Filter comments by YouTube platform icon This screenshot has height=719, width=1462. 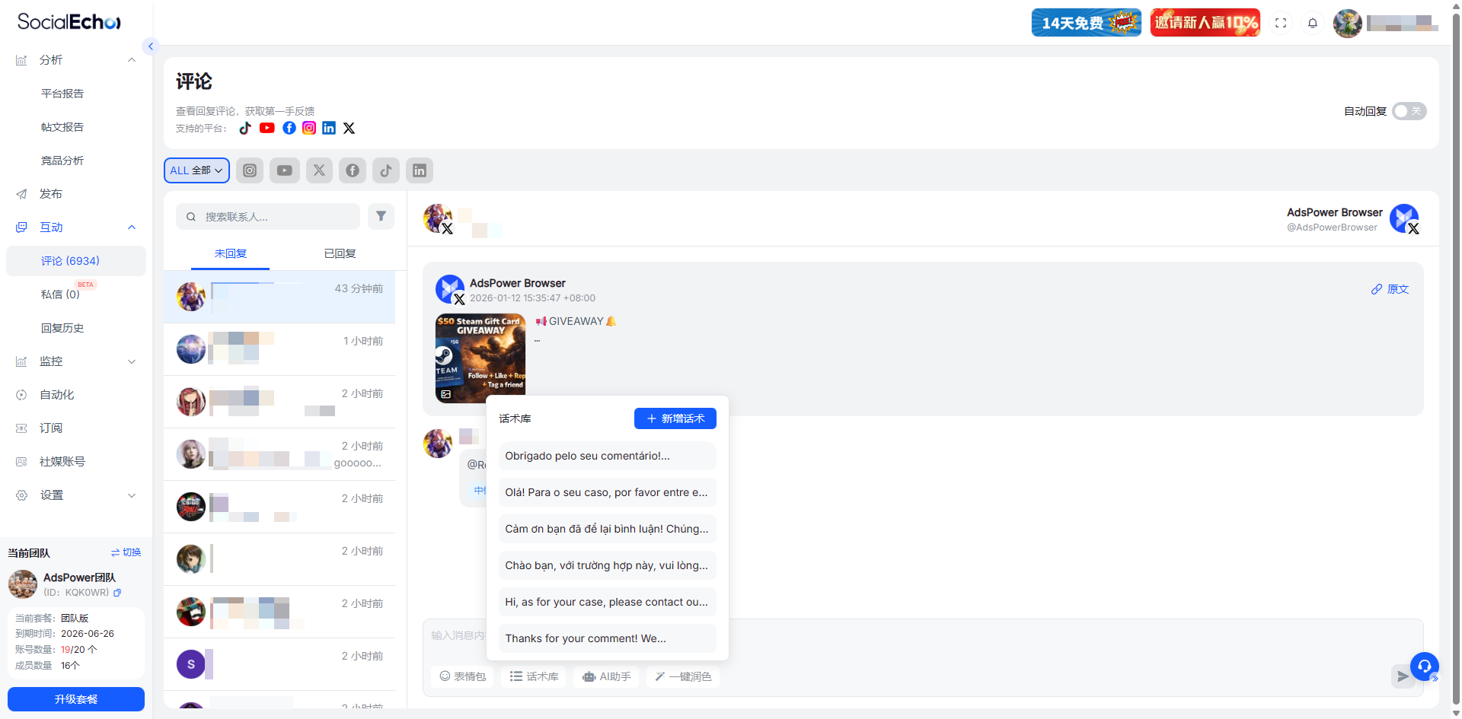click(284, 170)
